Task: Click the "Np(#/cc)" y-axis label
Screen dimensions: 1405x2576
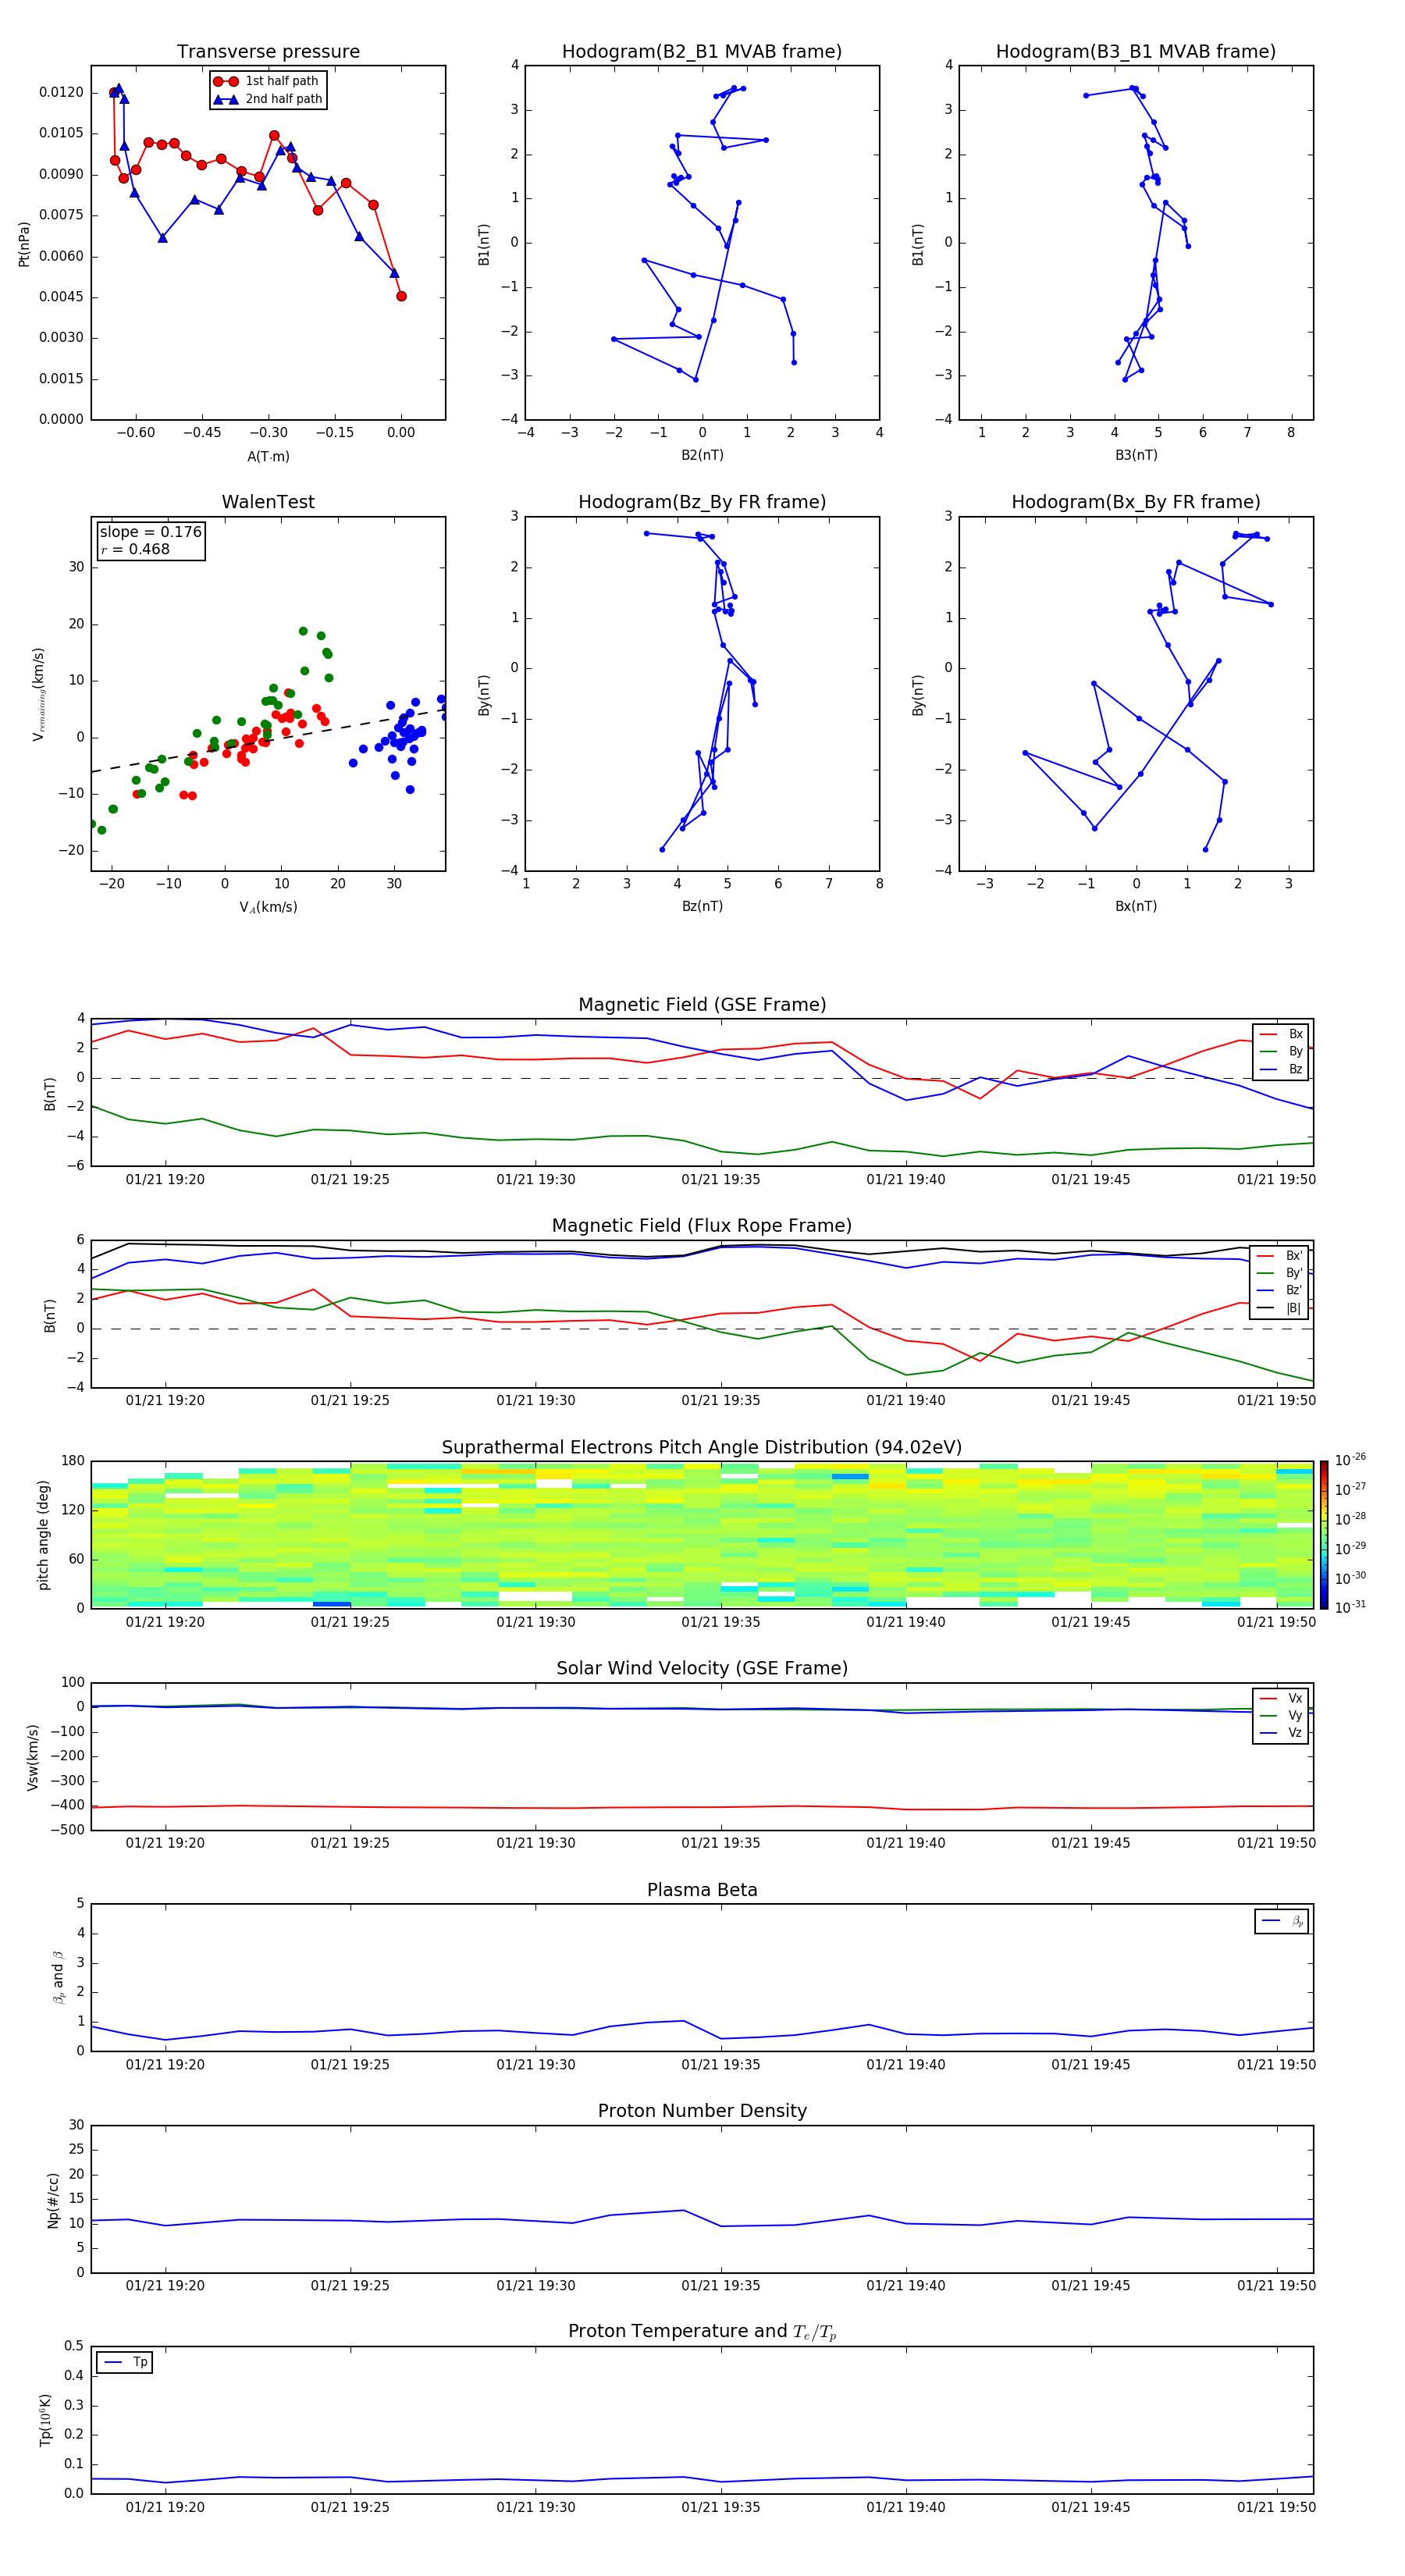Action: [x=54, y=2200]
